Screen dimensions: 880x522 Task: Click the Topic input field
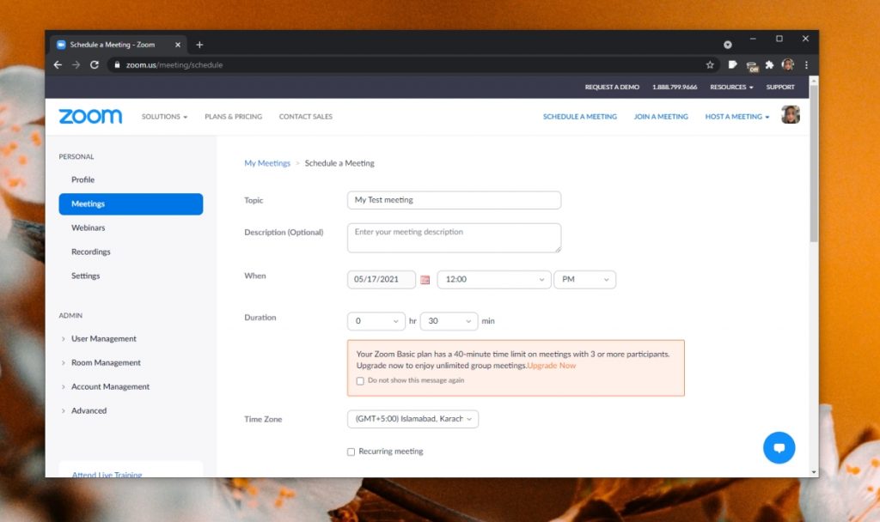pos(454,199)
